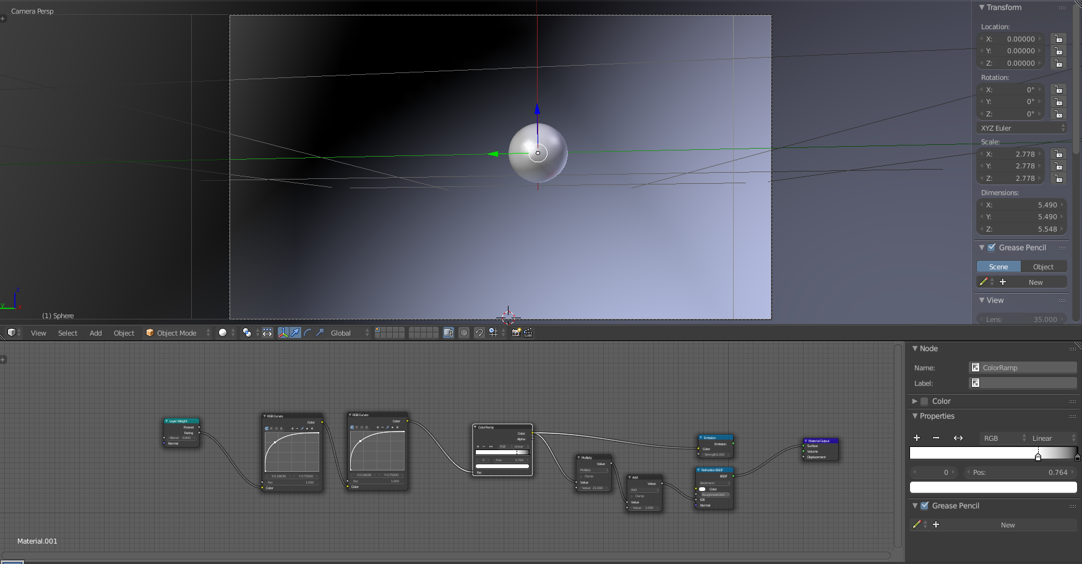Uncheck the Grease Pencil checkbox in Node panel
Screen dimensions: 1082x564
click(925, 505)
